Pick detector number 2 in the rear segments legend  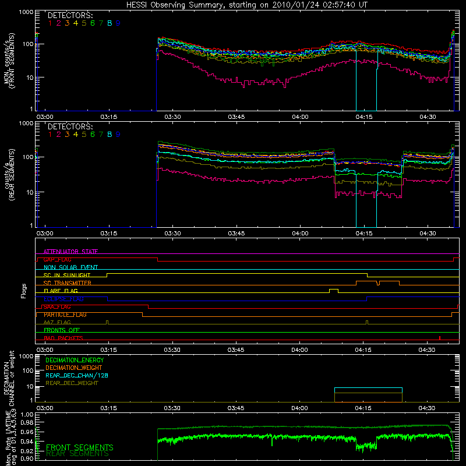pos(59,135)
